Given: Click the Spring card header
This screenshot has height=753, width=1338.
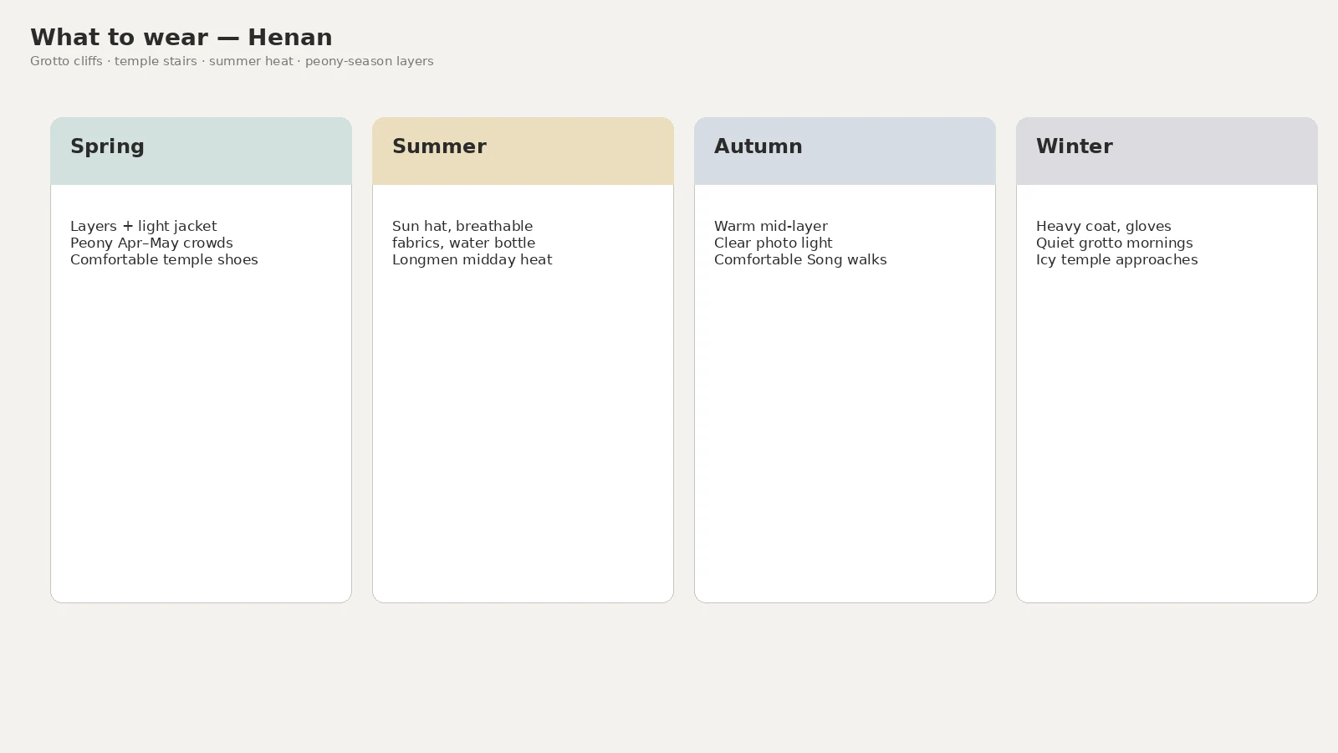Looking at the screenshot, I should pyautogui.click(x=201, y=151).
